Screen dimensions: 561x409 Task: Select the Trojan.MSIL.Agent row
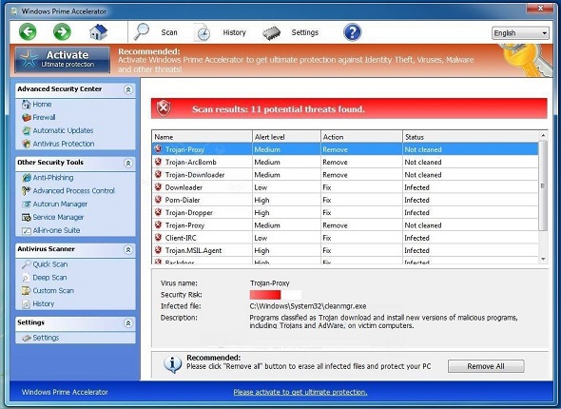tap(345, 250)
